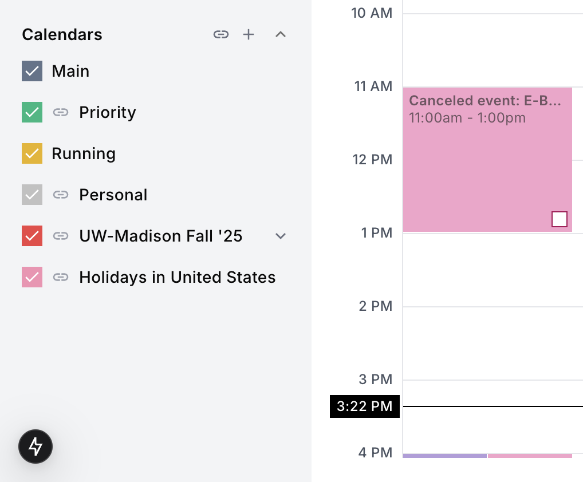Click the red UW-Madison calendar color swatch

[x=31, y=236]
